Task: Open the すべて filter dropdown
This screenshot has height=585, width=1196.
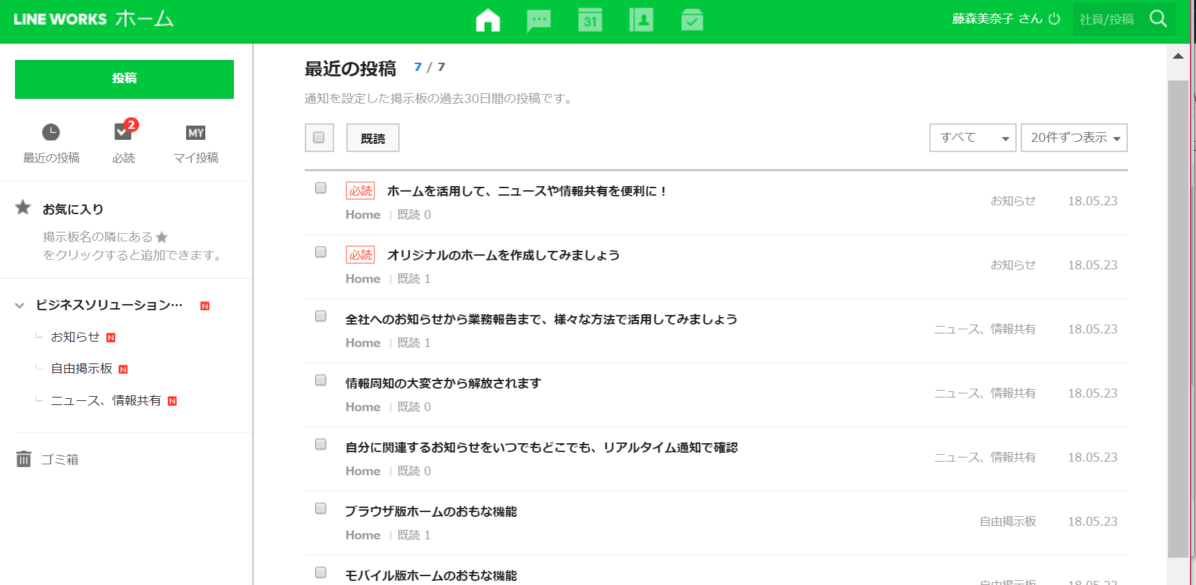Action: (972, 138)
